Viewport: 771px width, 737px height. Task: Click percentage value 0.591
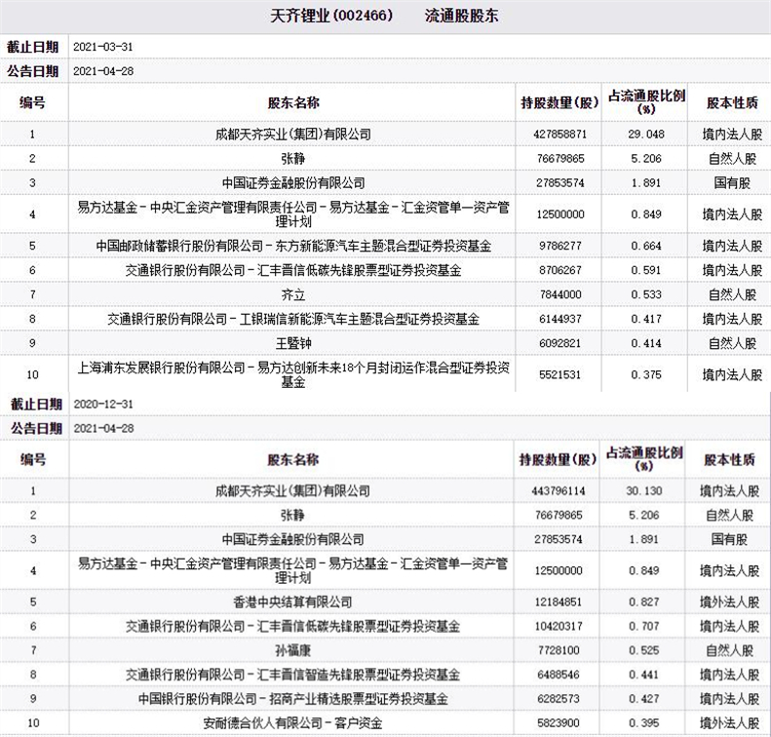[646, 270]
